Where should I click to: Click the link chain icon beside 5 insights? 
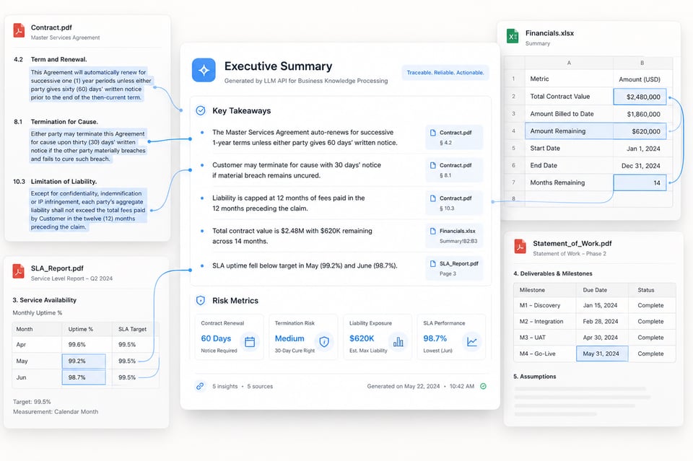pyautogui.click(x=200, y=386)
